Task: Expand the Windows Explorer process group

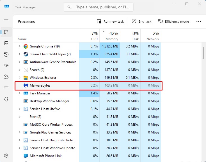Action: (x=19, y=78)
